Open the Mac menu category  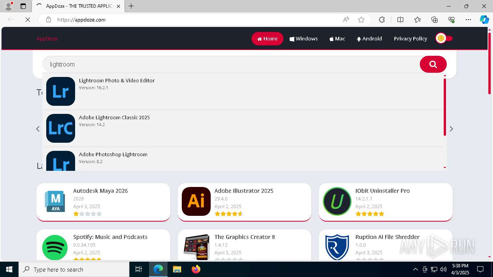(337, 38)
